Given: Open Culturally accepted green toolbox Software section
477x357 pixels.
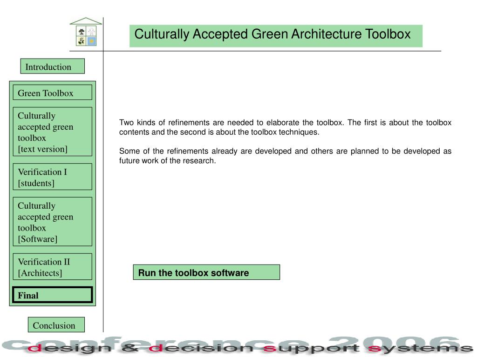Looking at the screenshot, I should coord(52,222).
